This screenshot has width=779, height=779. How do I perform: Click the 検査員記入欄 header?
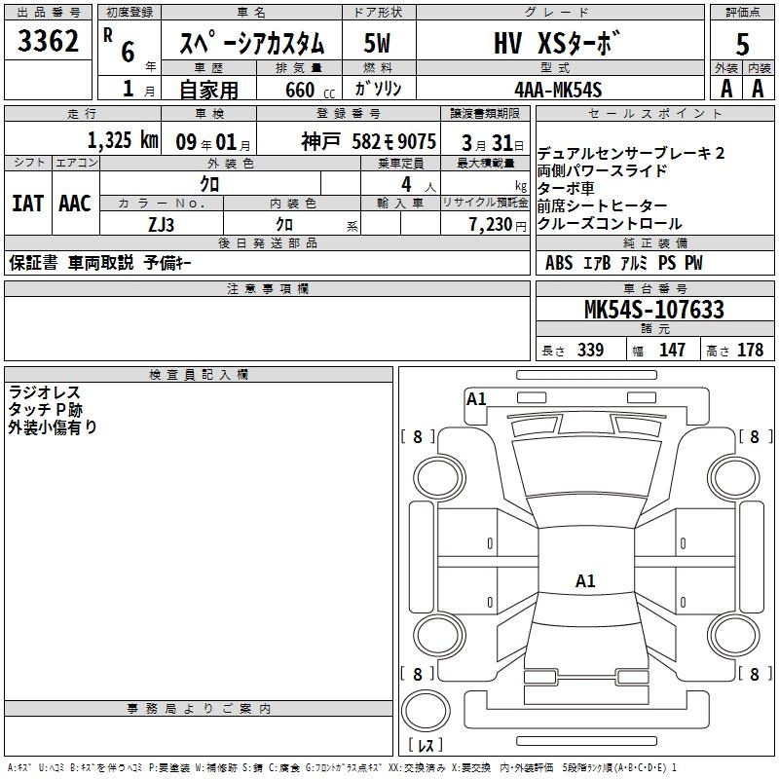[x=199, y=375]
